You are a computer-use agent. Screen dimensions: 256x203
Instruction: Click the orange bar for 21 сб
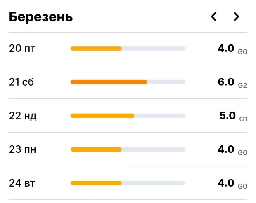[x=109, y=82]
